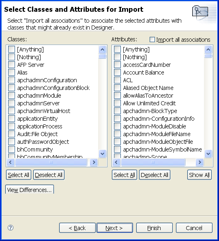Check the Alias class checkbox
This screenshot has height=241, width=219.
pyautogui.click(x=11, y=73)
